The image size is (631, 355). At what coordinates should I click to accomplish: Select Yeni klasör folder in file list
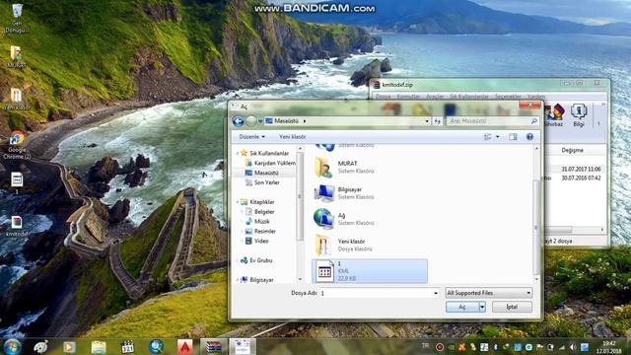tap(369, 246)
